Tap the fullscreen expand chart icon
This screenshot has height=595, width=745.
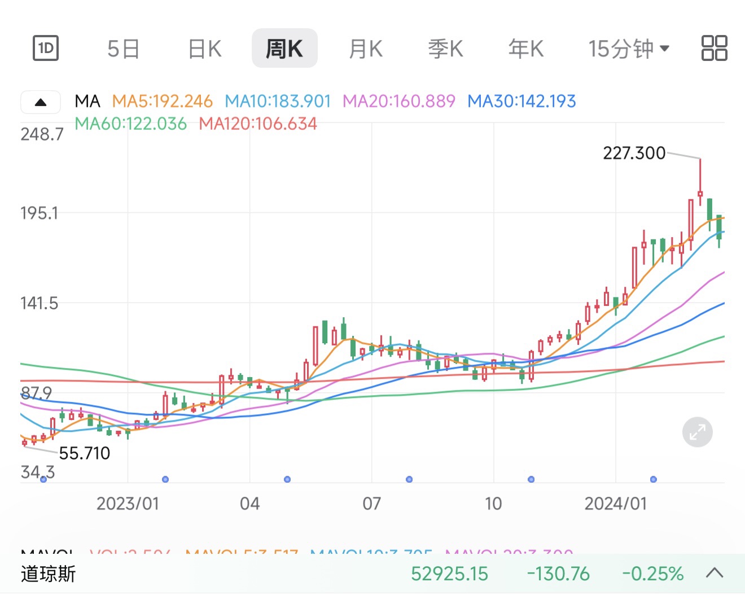tap(698, 432)
